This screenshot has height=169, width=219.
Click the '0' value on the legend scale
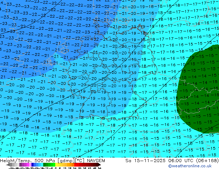point(56,168)
